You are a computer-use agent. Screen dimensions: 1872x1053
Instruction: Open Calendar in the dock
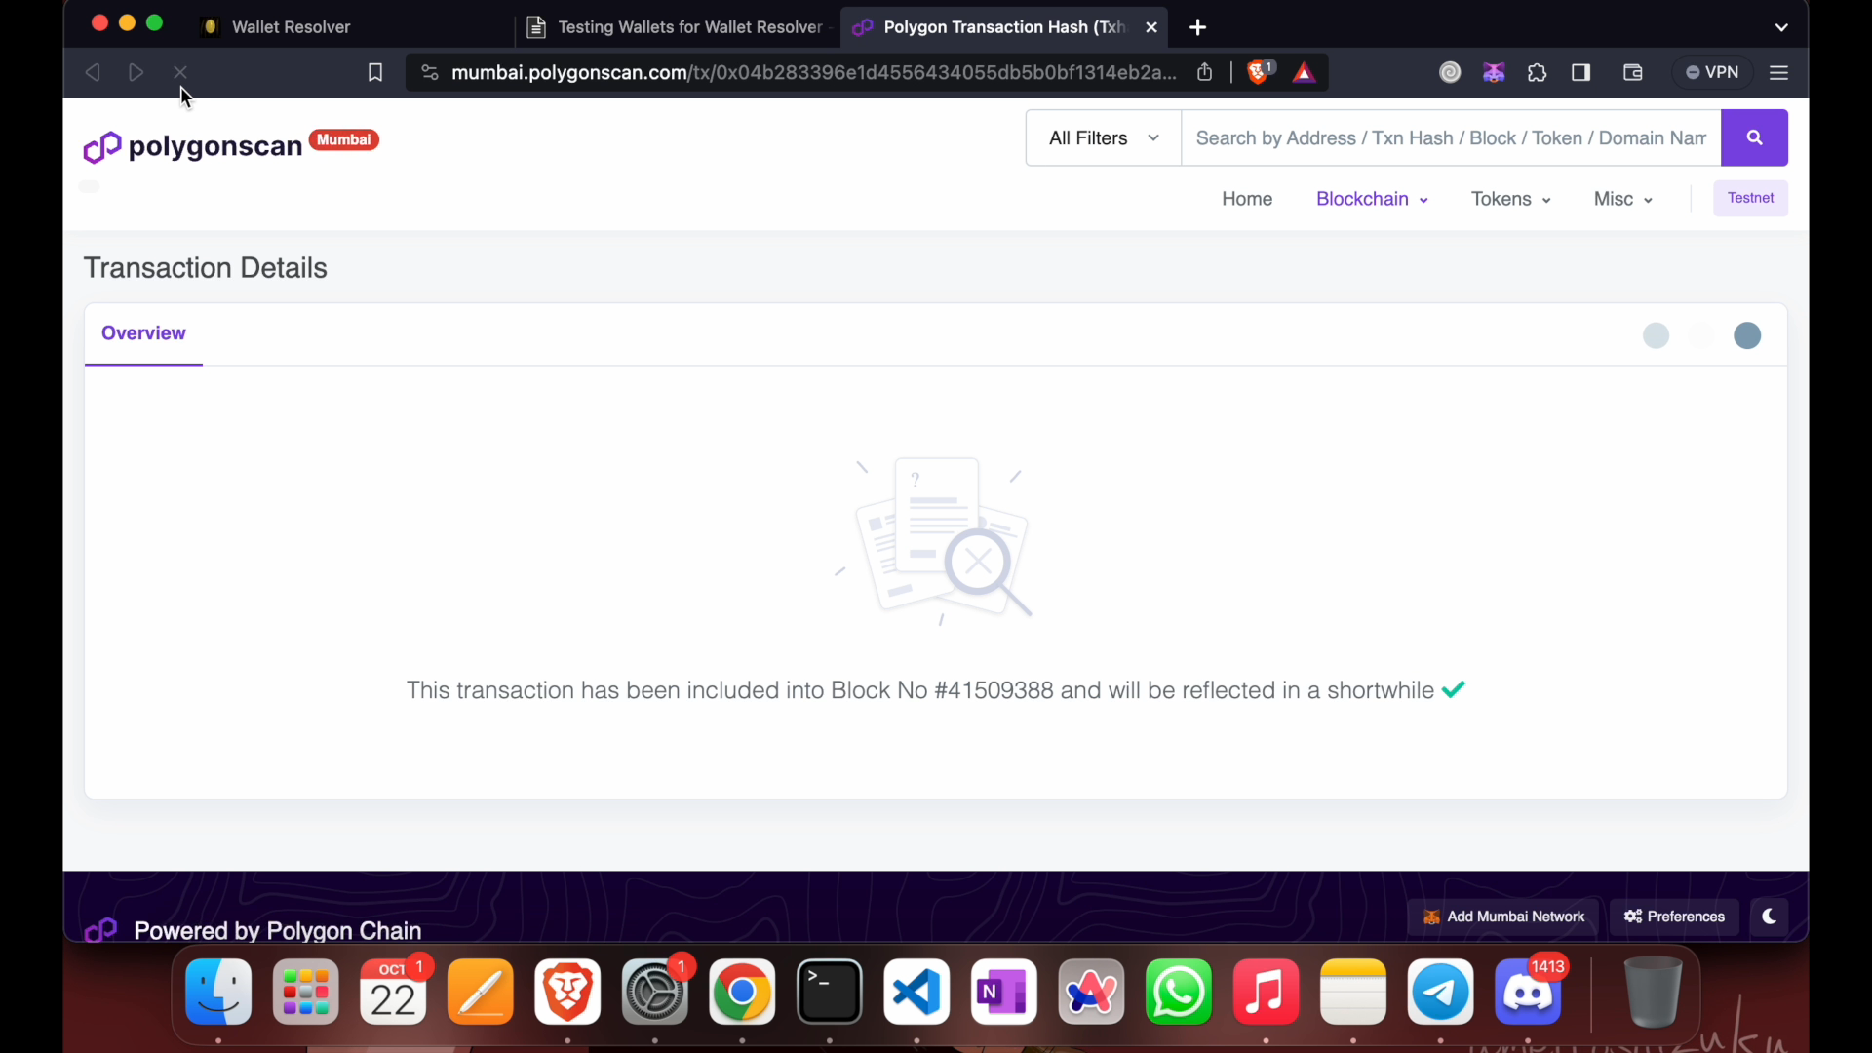click(x=393, y=993)
